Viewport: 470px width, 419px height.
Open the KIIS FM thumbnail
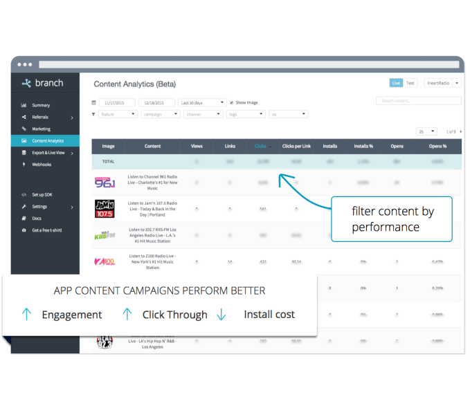[105, 235]
